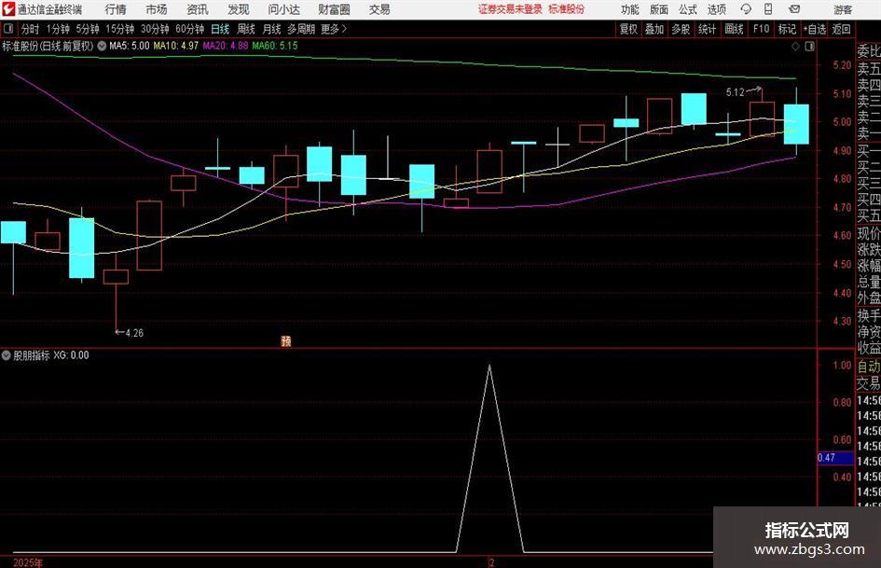Screen dimensions: 881x568
Task: Open the 股朋指标 round dropdown button
Action: point(7,354)
